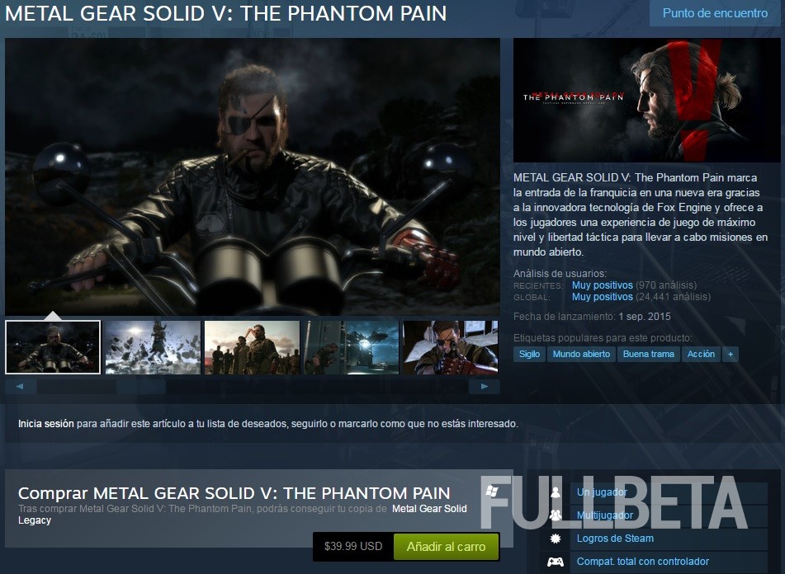Click the game controller icon
Image resolution: width=785 pixels, height=574 pixels.
556,562
